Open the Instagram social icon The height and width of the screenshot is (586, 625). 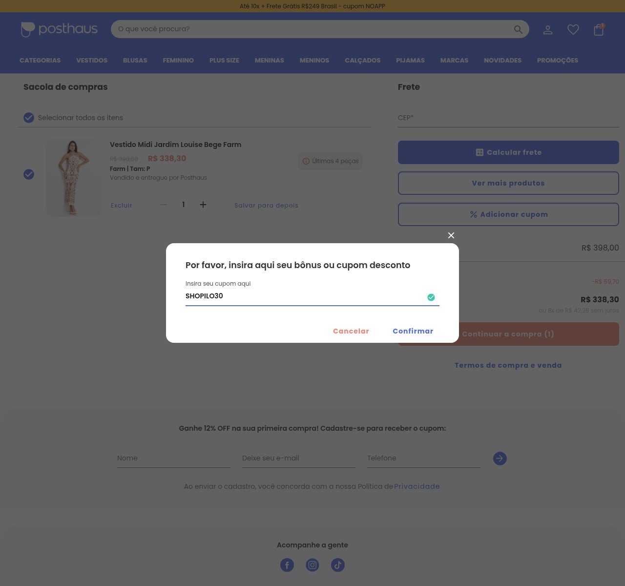pyautogui.click(x=312, y=565)
